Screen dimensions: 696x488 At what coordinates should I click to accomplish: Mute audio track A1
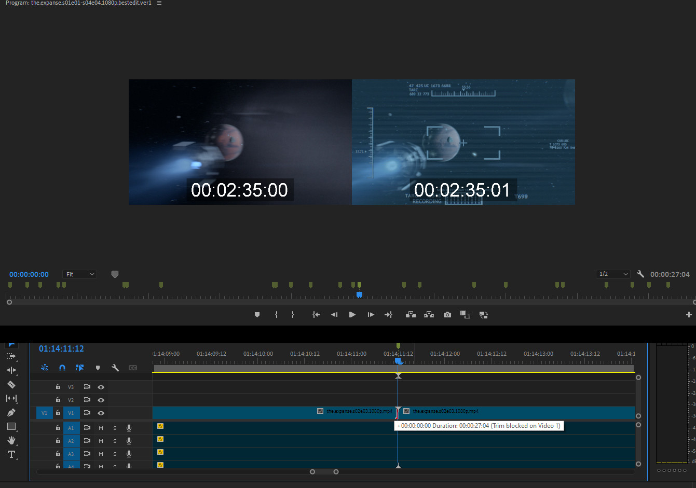click(x=101, y=428)
